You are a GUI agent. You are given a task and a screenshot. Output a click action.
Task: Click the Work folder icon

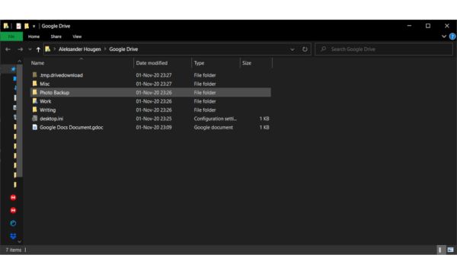35,101
